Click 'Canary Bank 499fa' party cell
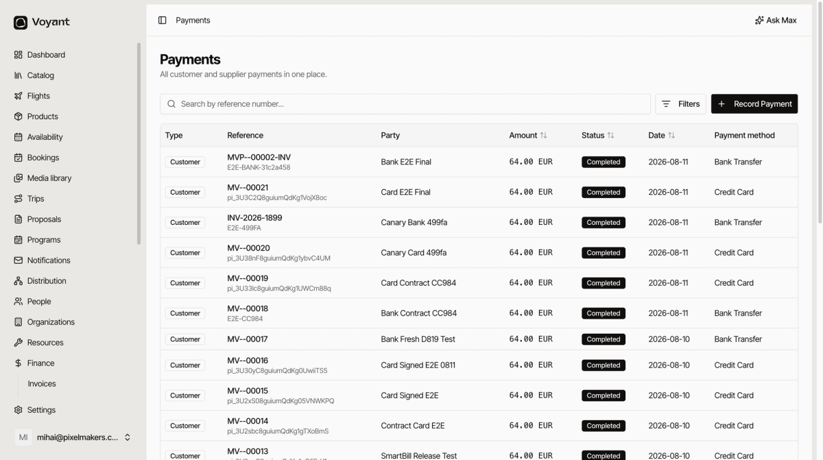The height and width of the screenshot is (460, 823). point(413,222)
